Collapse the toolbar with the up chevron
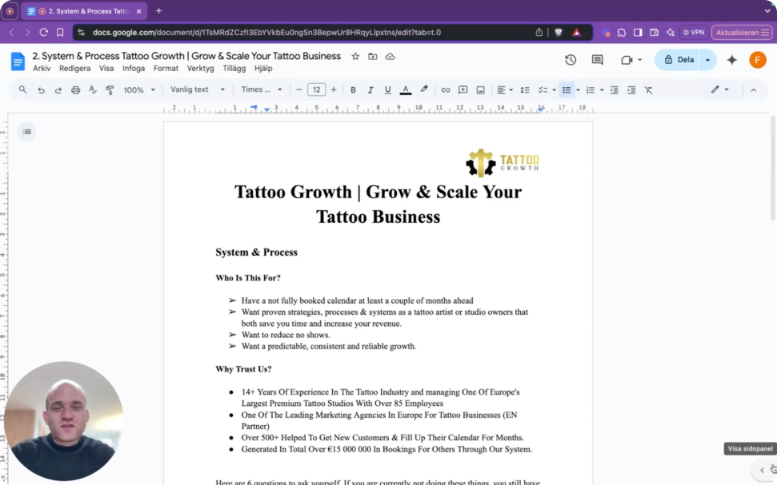The width and height of the screenshot is (777, 485). click(x=753, y=90)
